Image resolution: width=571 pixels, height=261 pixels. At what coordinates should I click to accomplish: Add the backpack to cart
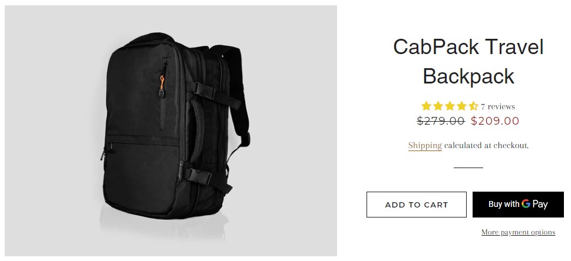(416, 205)
